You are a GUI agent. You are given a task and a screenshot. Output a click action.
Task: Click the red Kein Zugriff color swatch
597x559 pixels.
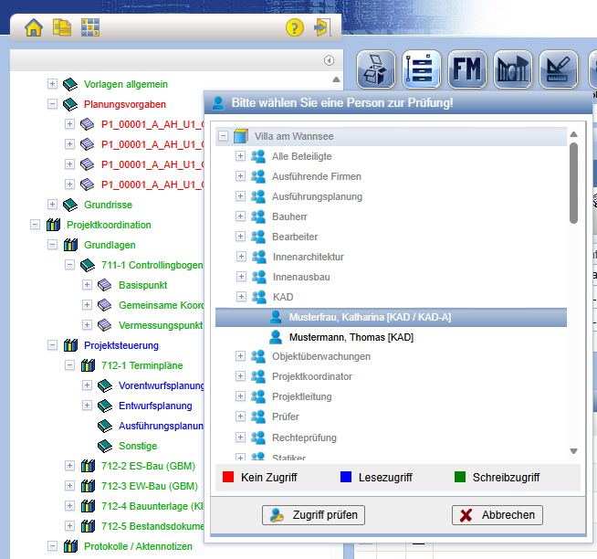coord(228,477)
